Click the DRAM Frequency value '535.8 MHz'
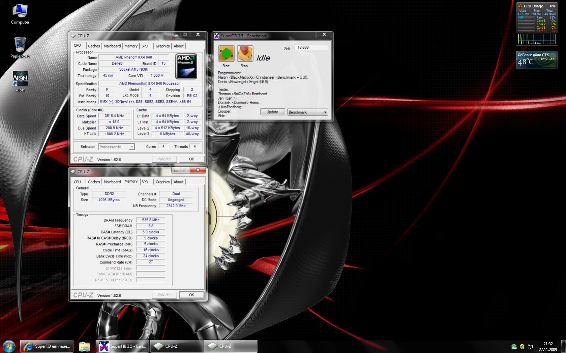 coord(151,220)
